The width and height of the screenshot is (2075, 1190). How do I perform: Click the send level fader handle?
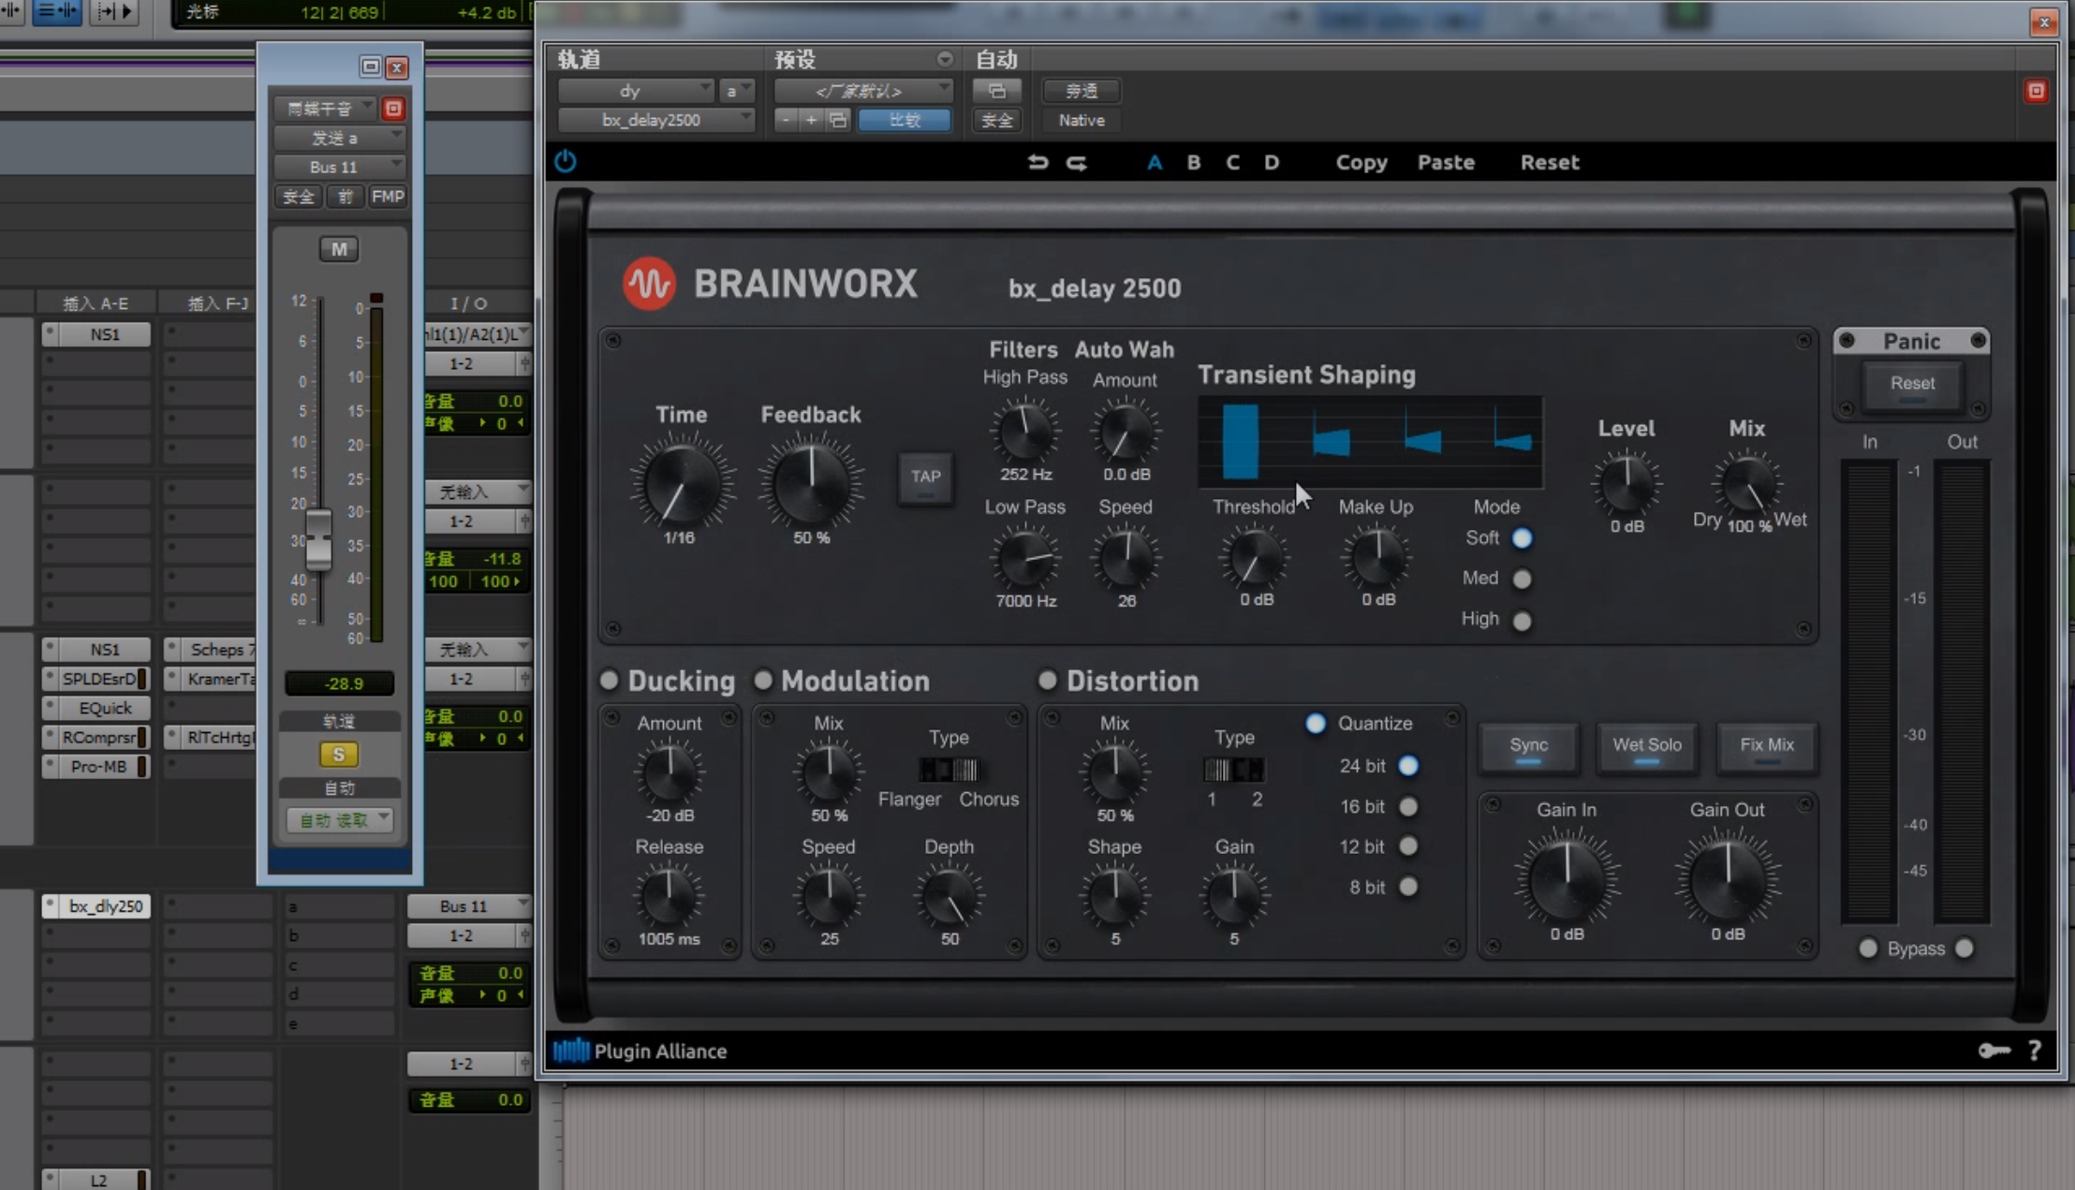coord(318,539)
